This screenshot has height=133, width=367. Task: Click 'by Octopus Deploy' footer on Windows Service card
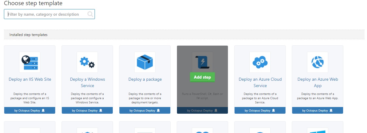[x=87, y=110]
